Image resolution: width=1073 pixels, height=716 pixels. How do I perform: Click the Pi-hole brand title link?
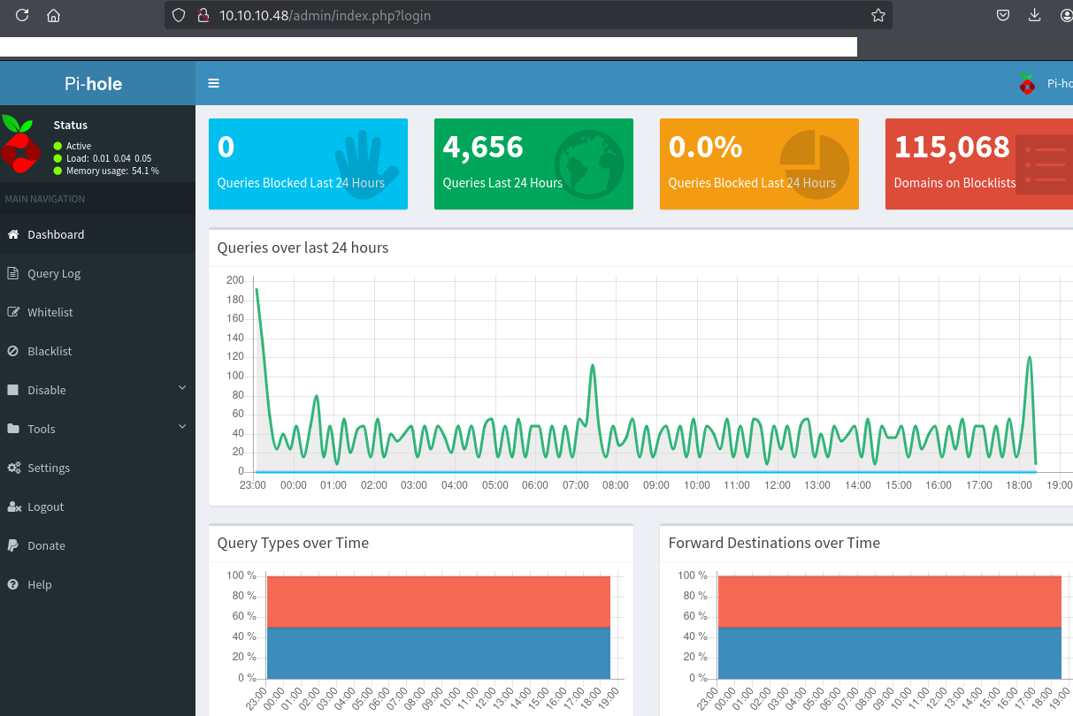coord(94,84)
